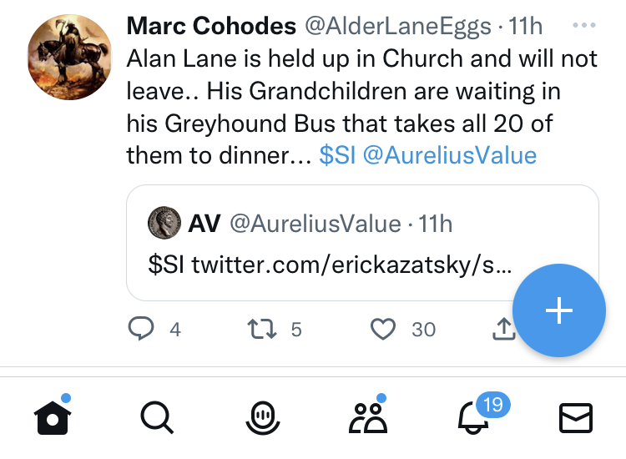Image resolution: width=626 pixels, height=459 pixels.
Task: Open Spaces microphone tab
Action: point(262,417)
